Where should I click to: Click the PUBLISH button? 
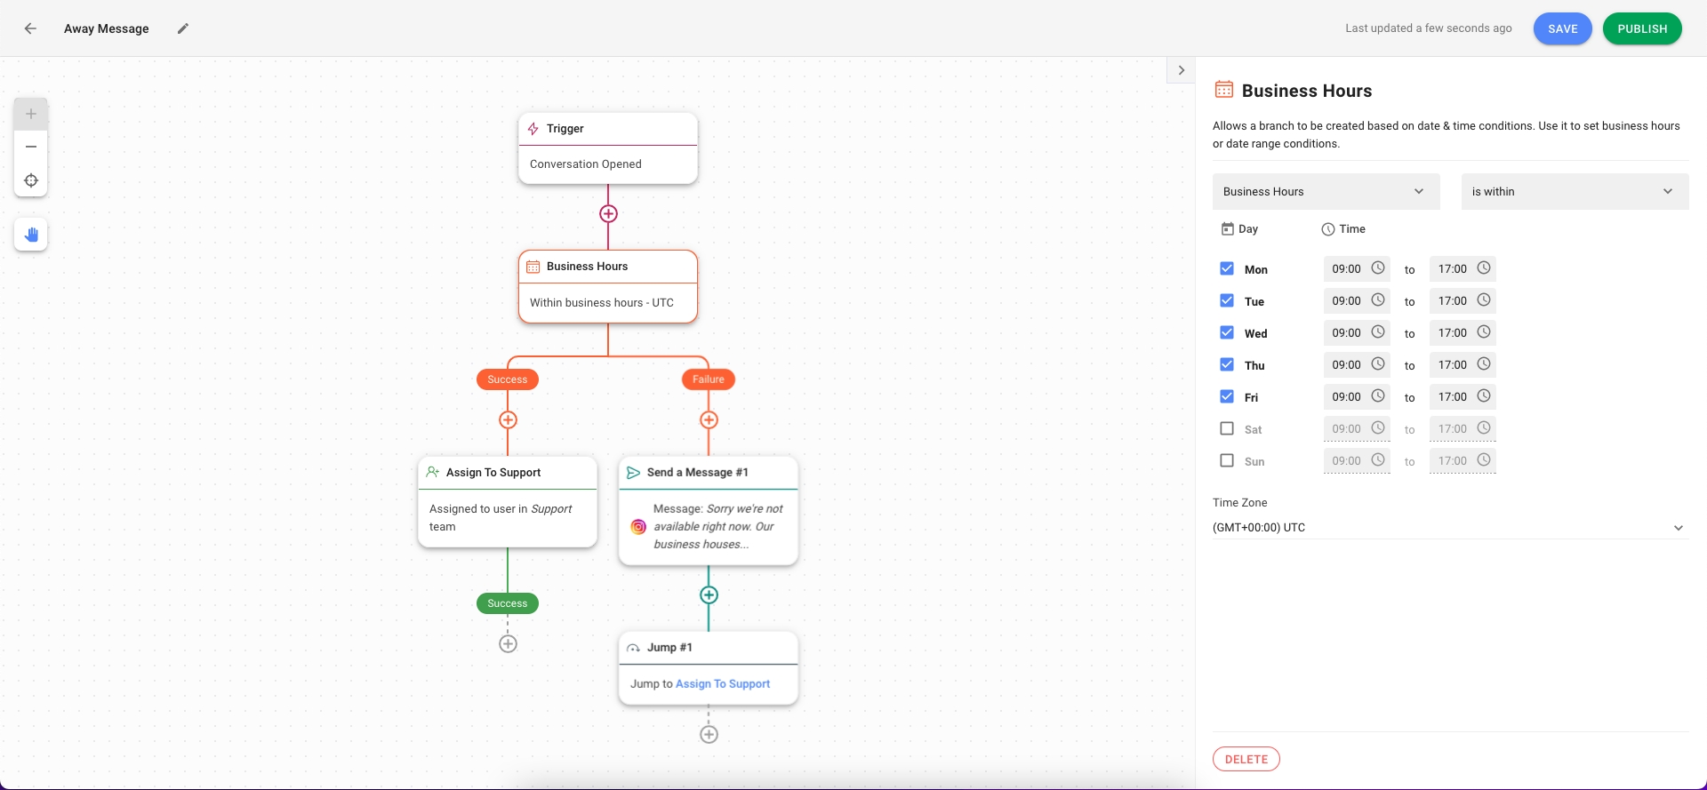pos(1642,28)
